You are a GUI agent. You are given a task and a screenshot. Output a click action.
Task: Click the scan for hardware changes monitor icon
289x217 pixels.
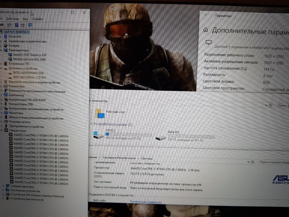[x=30, y=25]
